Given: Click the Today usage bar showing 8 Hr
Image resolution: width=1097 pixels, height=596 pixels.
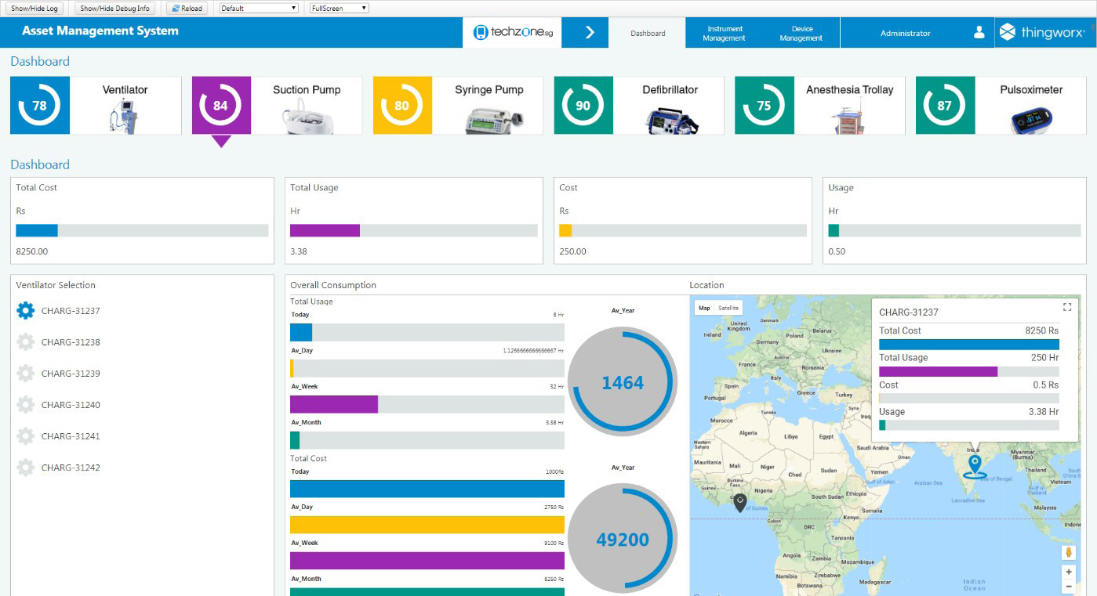Looking at the screenshot, I should tap(427, 332).
